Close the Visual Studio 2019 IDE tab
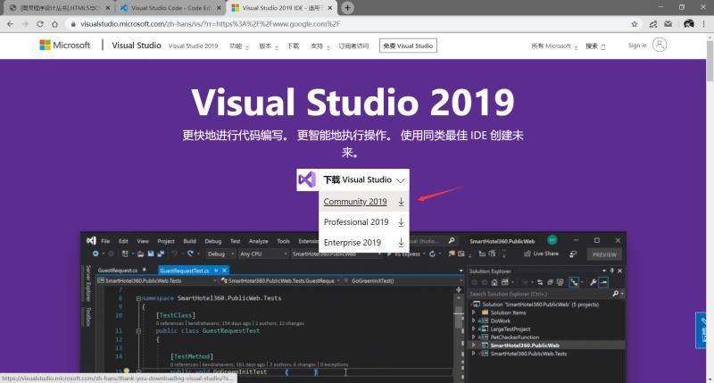The height and width of the screenshot is (383, 714). (x=330, y=8)
